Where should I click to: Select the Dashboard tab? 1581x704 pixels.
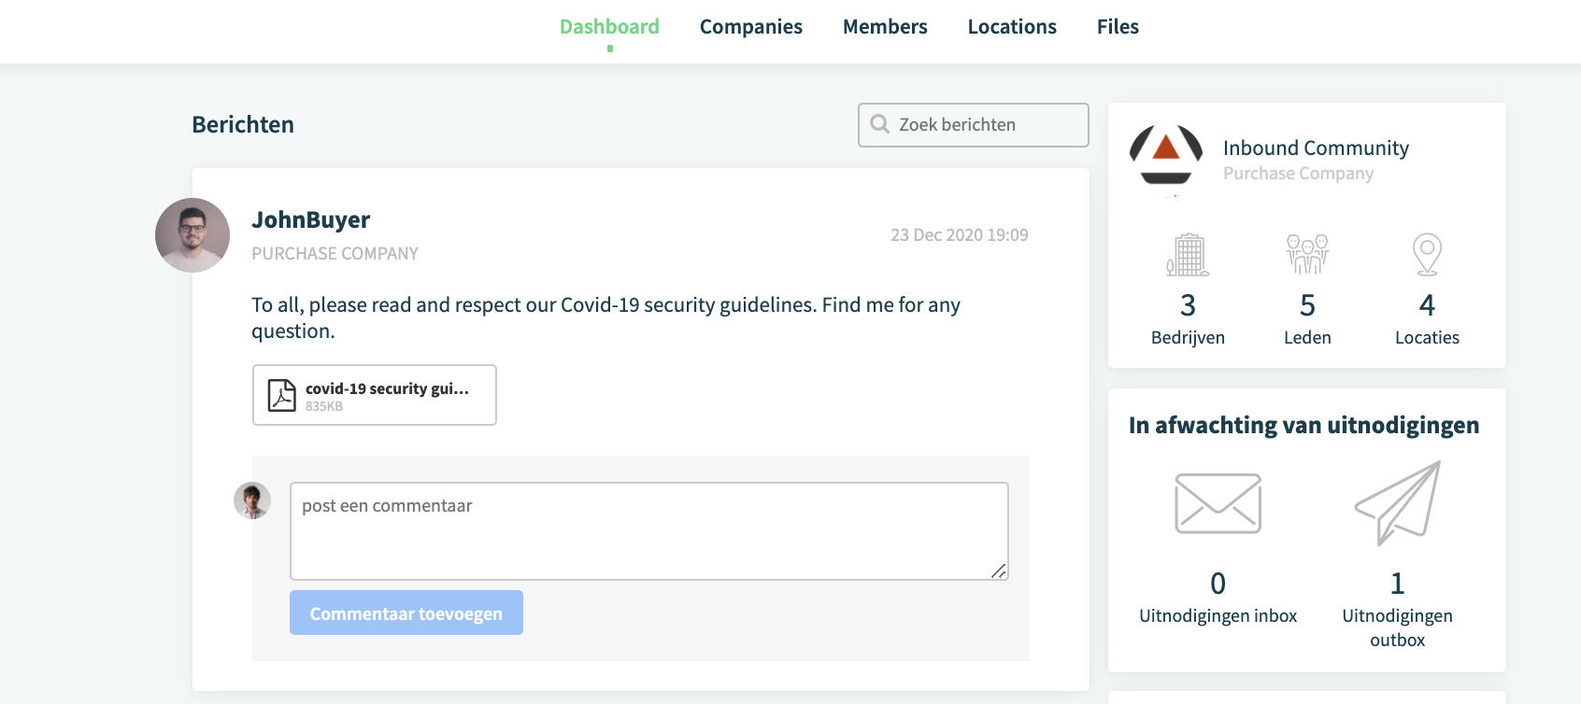coord(609,27)
